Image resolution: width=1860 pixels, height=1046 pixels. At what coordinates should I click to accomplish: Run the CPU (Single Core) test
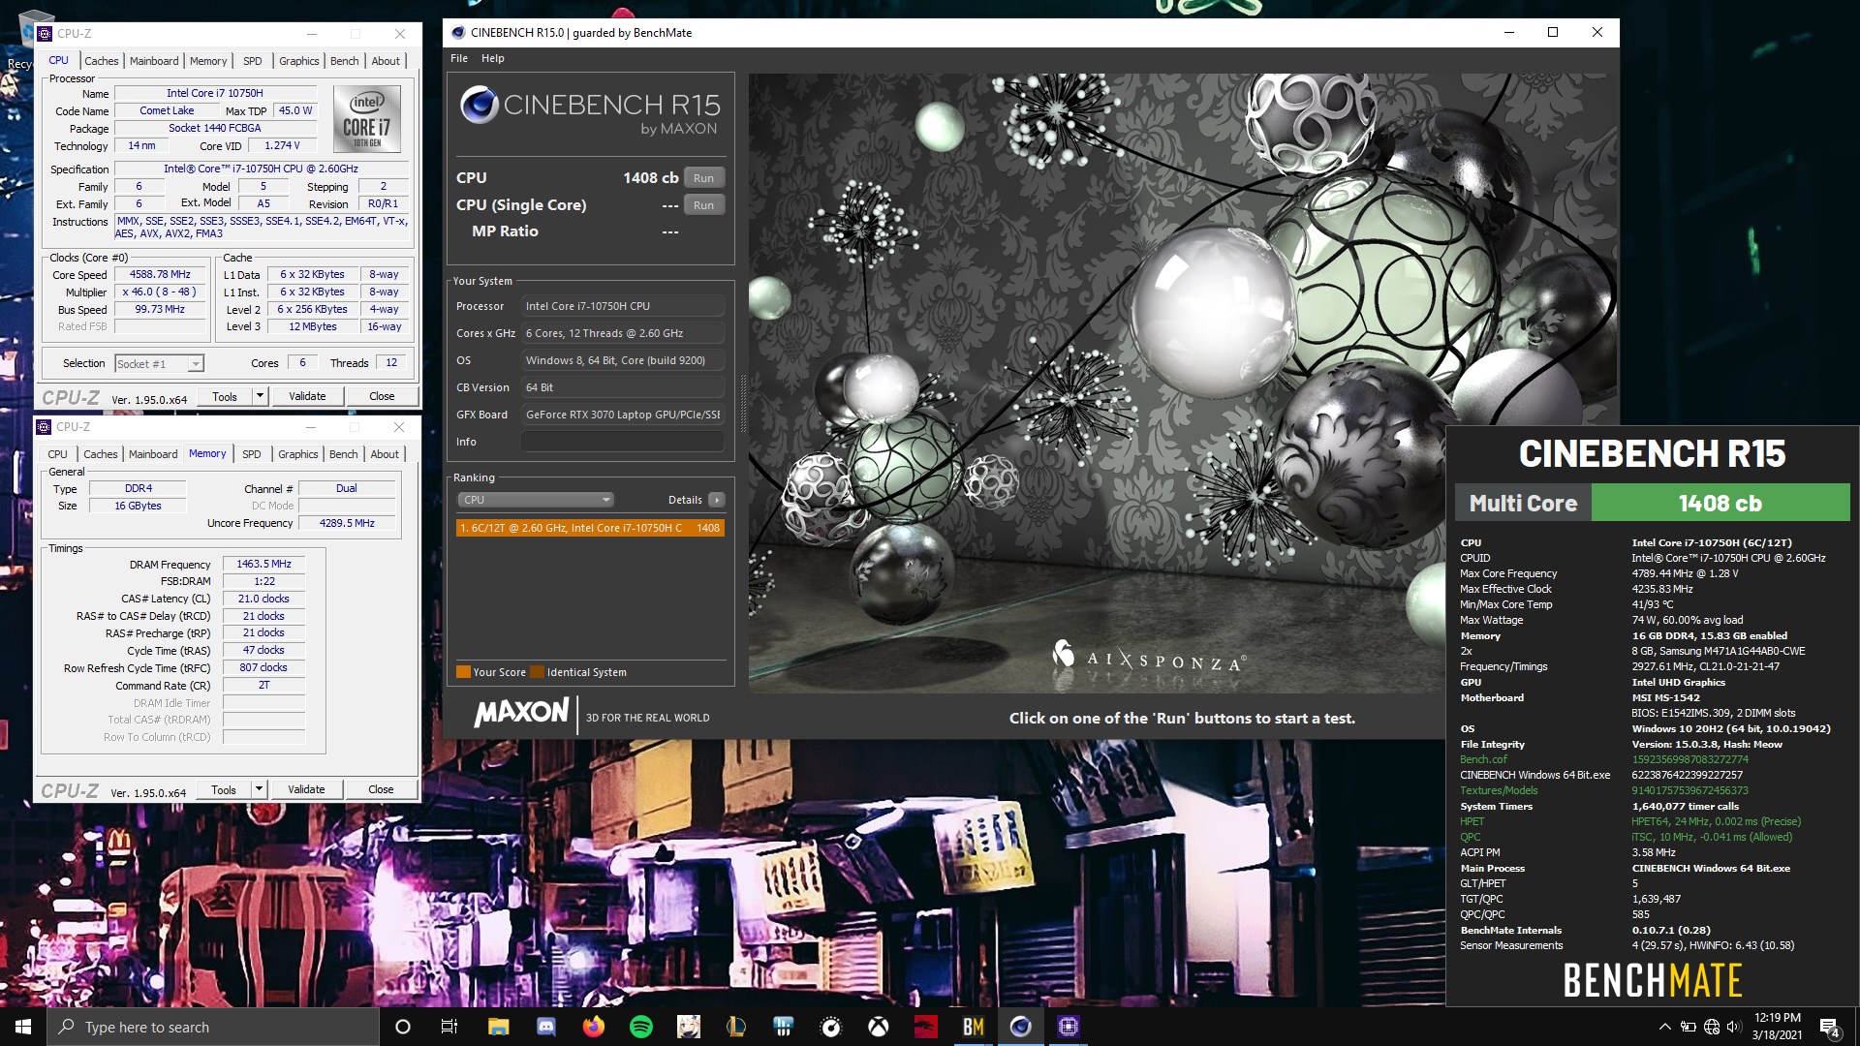click(x=704, y=205)
